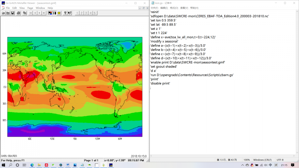Toggle the black-and-white display icon

(55, 13)
